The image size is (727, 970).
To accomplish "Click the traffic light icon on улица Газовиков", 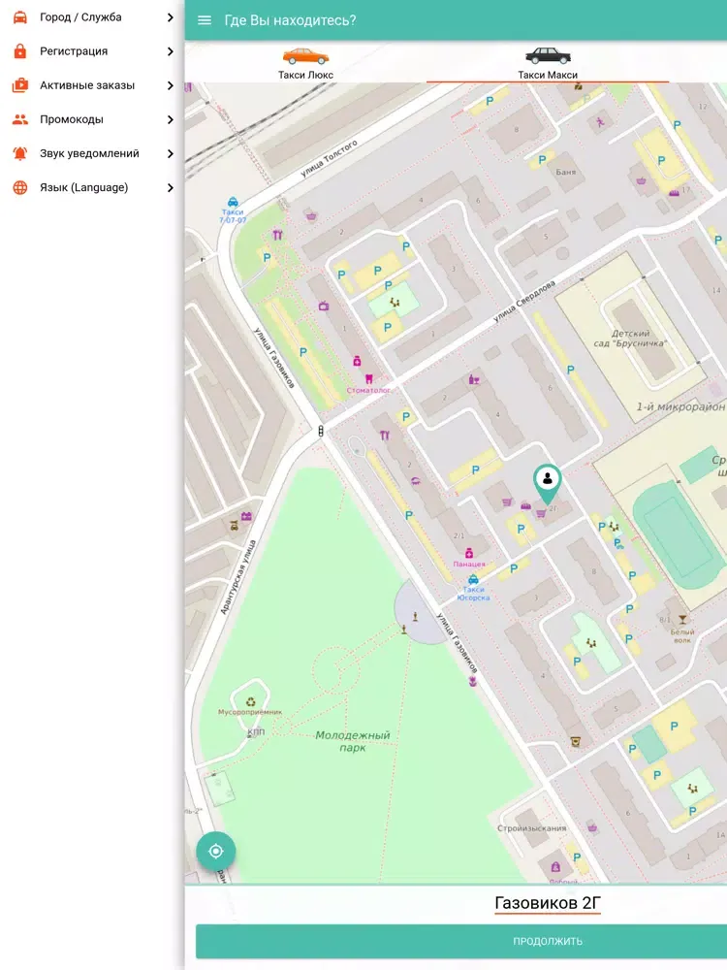I will [x=320, y=432].
